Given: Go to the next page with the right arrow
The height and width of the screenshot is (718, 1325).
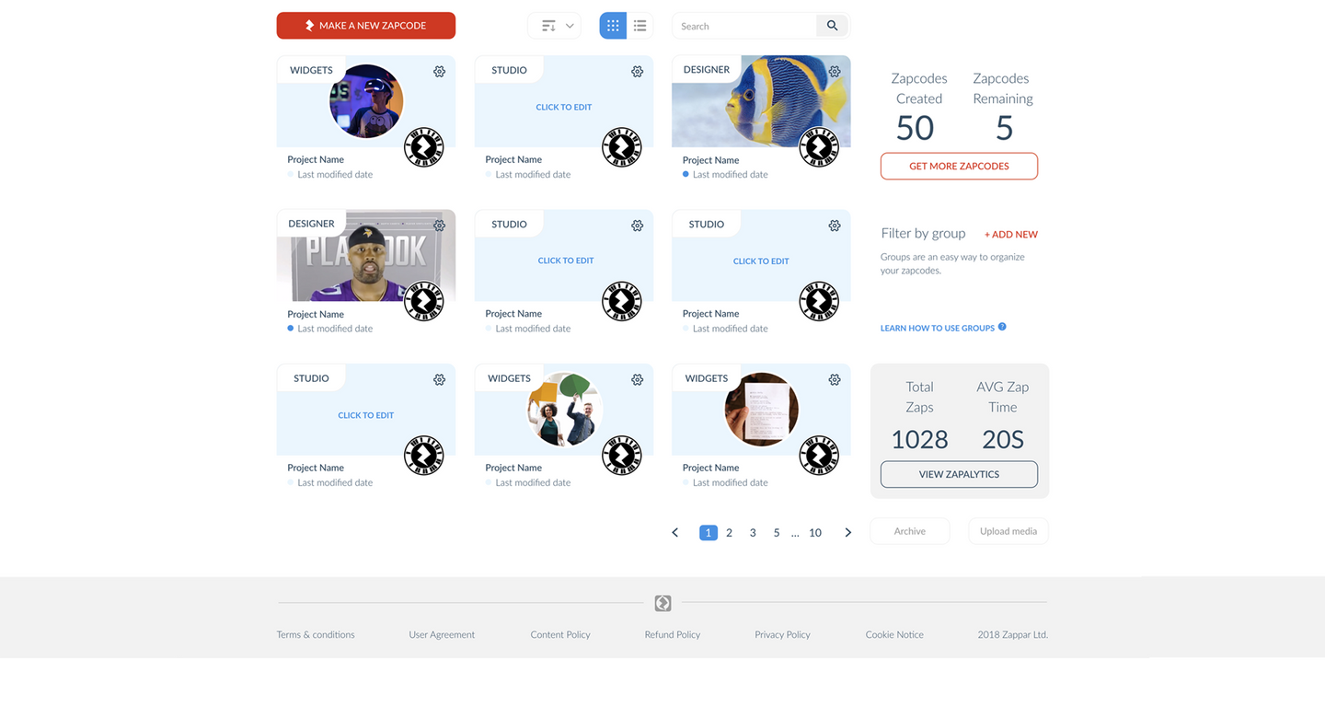Looking at the screenshot, I should pos(847,532).
